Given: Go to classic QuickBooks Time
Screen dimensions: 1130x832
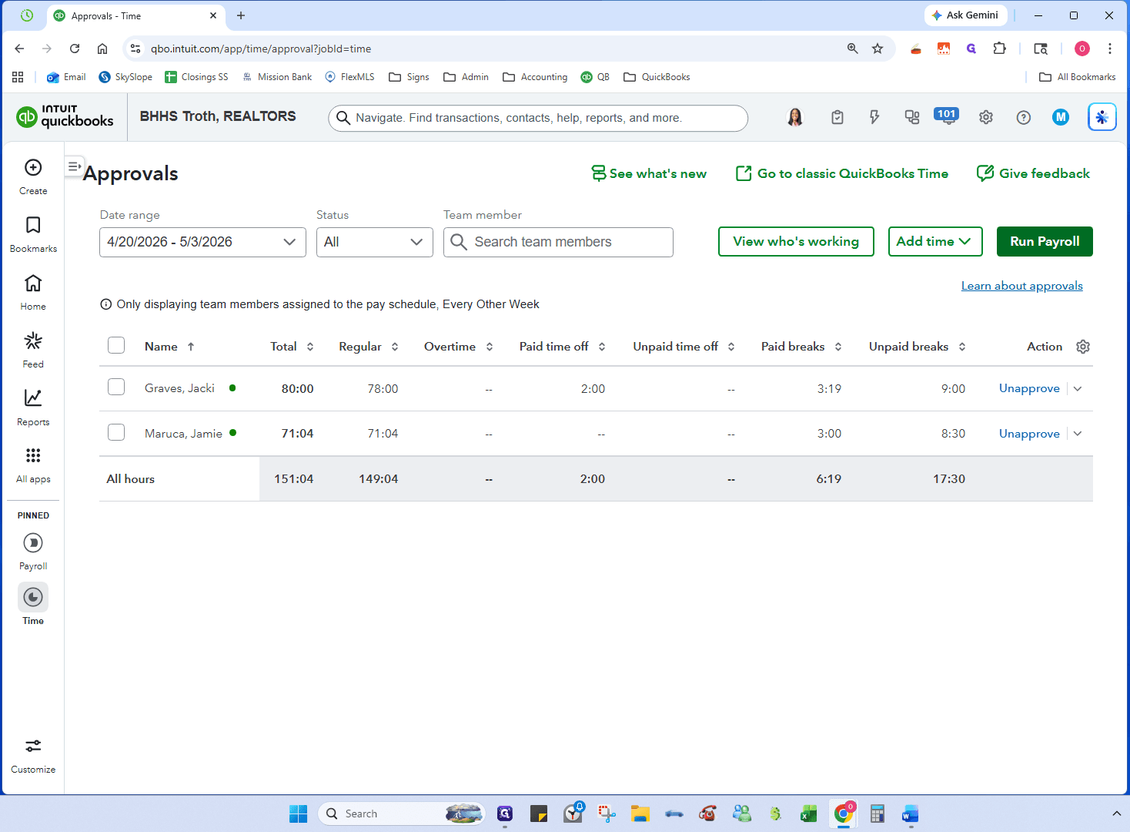Looking at the screenshot, I should 842,173.
